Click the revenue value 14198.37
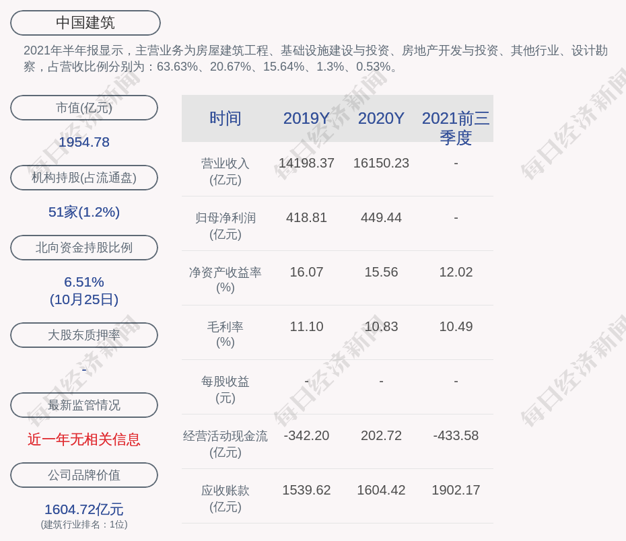This screenshot has height=541, width=626. (306, 163)
